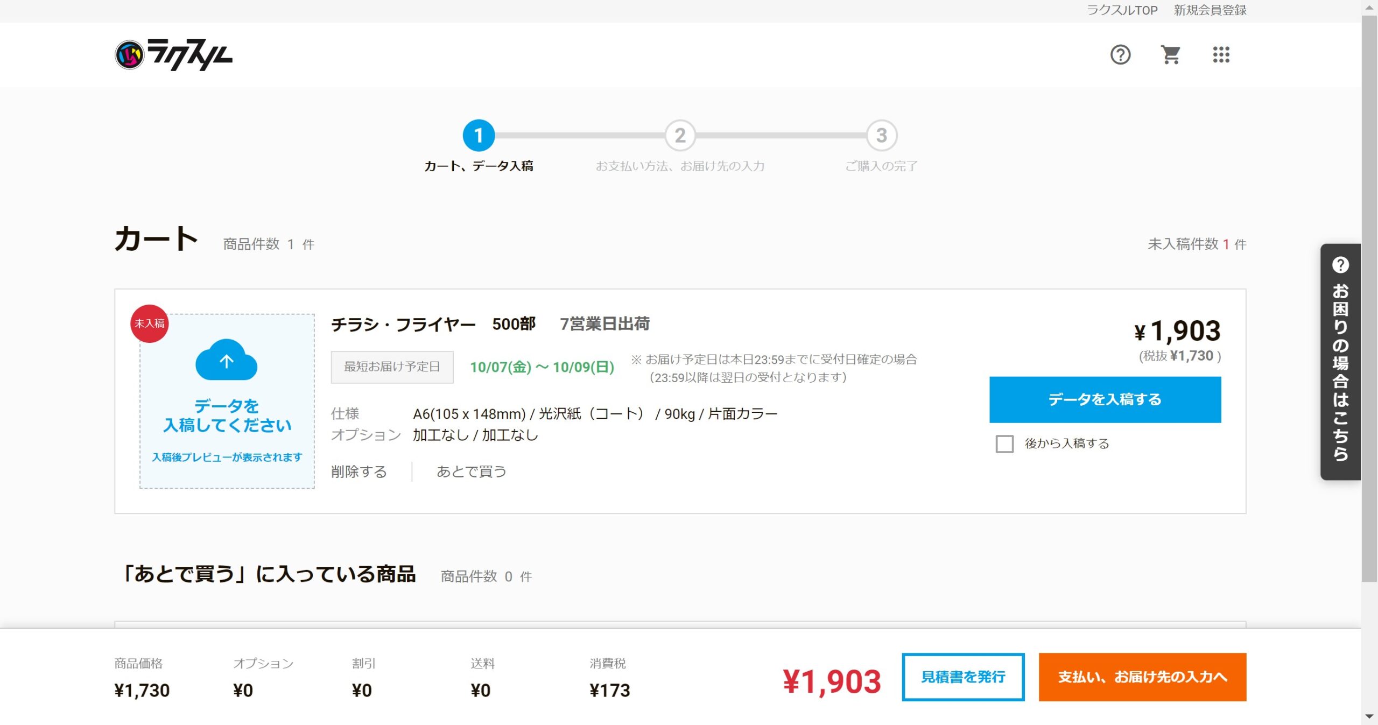Click the data upload preview thumbnail area

coord(227,425)
